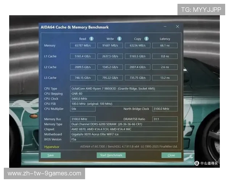Click the Memory Copy speed field
The width and height of the screenshot is (229, 183).
(x=137, y=46)
